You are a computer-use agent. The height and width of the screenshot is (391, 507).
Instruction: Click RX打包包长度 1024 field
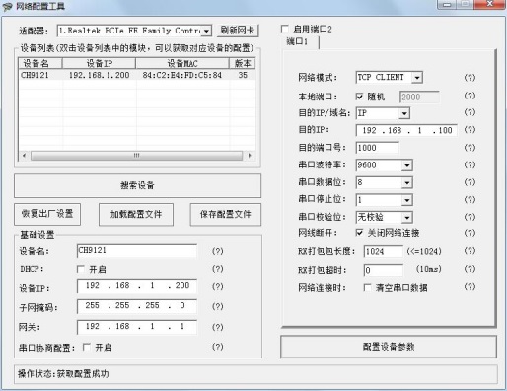pyautogui.click(x=383, y=252)
